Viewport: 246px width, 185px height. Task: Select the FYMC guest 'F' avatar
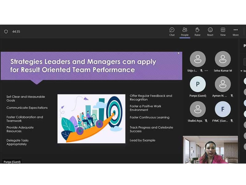click(x=223, y=109)
